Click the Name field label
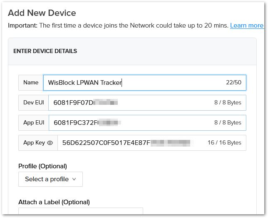Screen dimensions: 268x218 (x=31, y=83)
